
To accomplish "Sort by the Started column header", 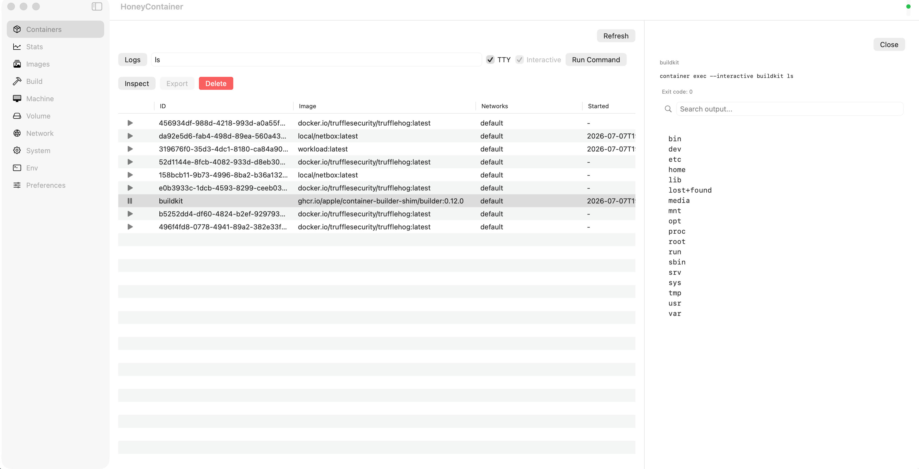I will [x=598, y=106].
